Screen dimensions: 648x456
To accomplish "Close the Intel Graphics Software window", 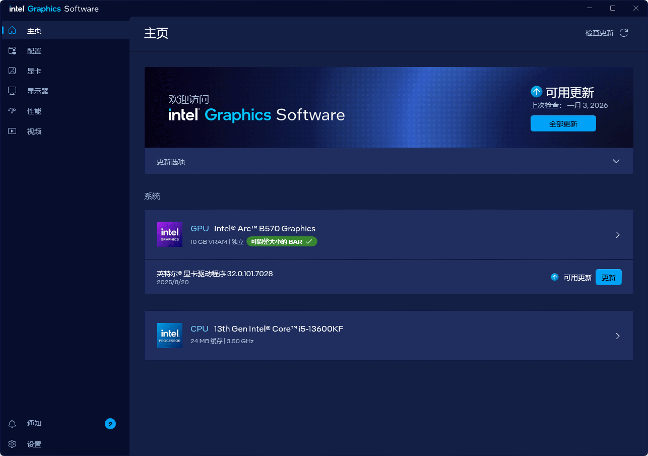I will (x=636, y=8).
